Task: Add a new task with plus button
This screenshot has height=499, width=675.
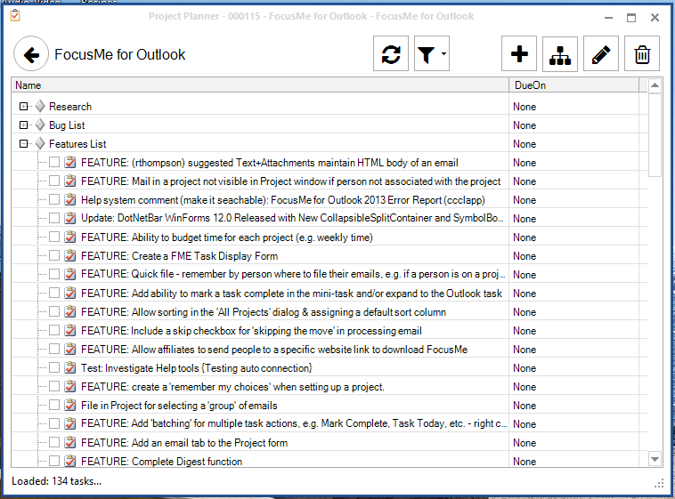Action: coord(519,53)
